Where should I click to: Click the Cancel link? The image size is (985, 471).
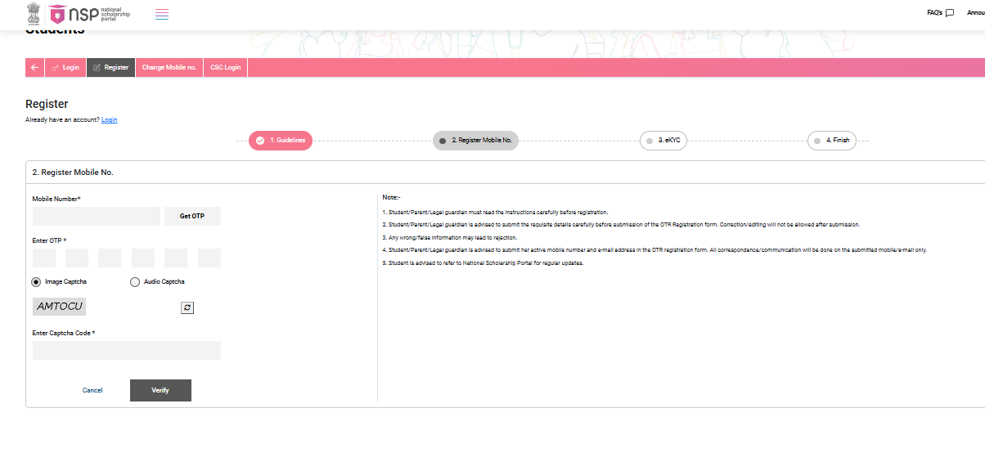[92, 390]
